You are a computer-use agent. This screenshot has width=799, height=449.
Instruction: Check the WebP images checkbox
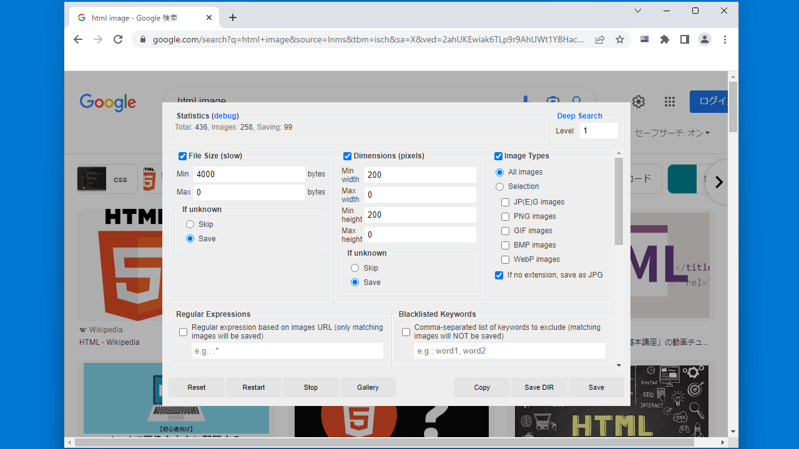pos(505,259)
